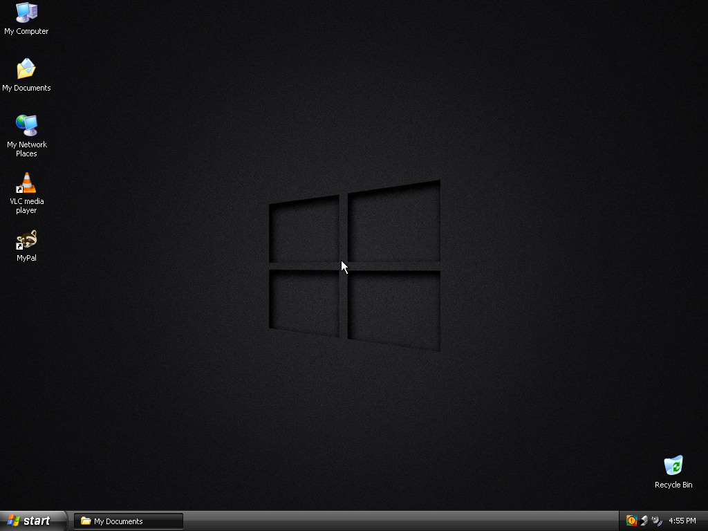708x531 pixels.
Task: Click the Safely Remove Hardware tray icon
Action: coord(644,521)
